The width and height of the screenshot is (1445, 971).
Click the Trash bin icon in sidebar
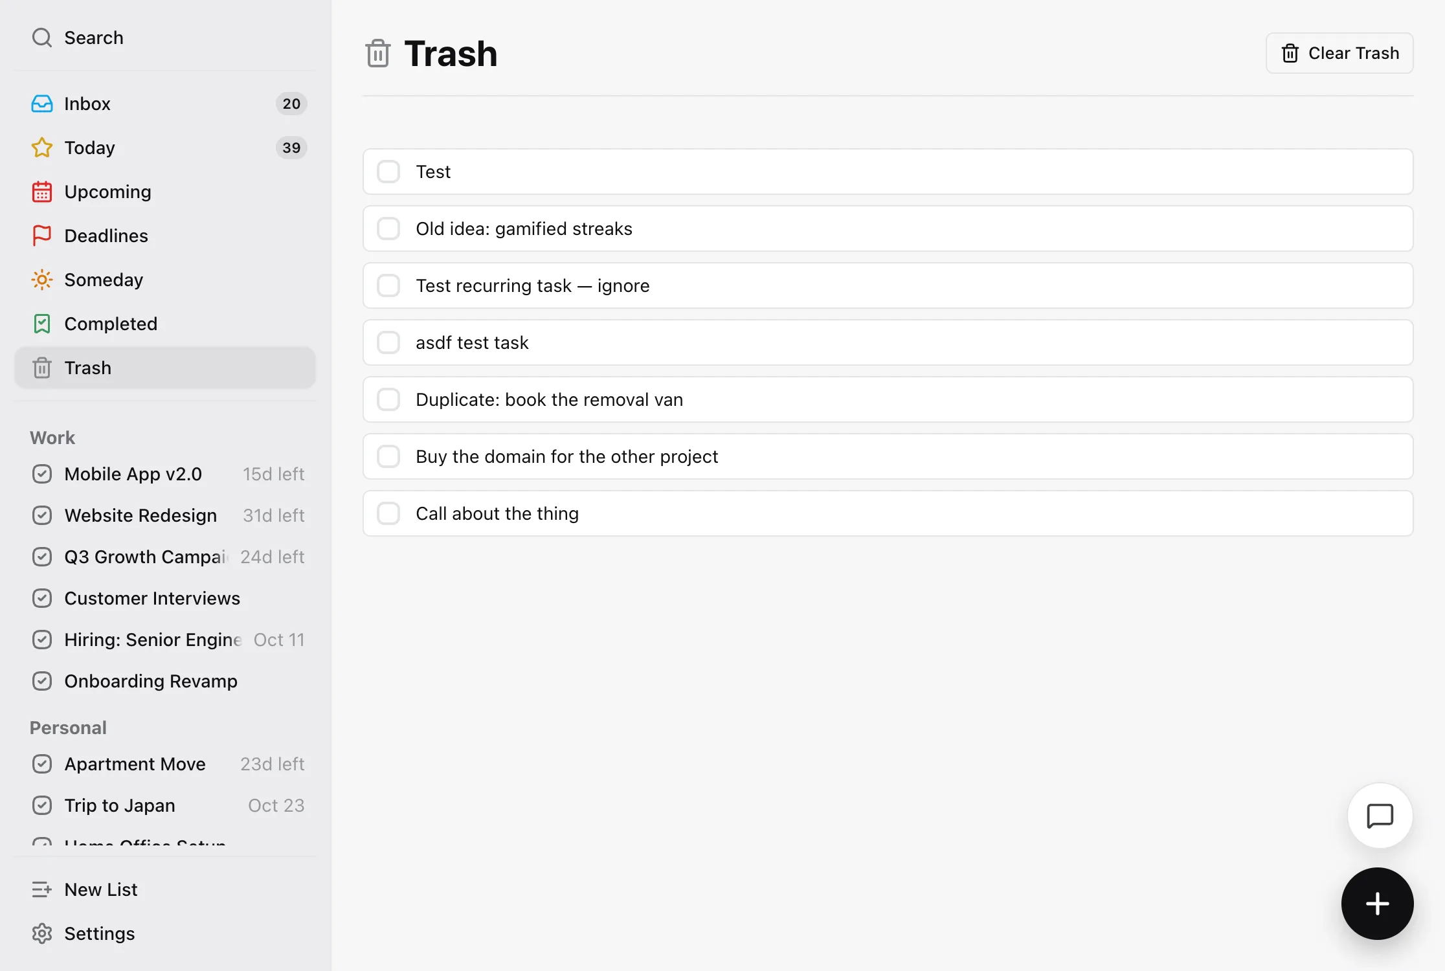42,368
